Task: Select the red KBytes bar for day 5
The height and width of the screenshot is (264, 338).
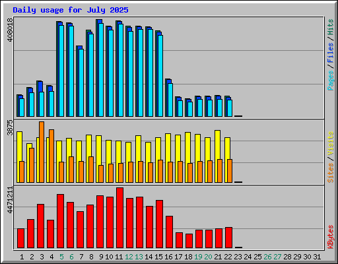Action: (61, 221)
